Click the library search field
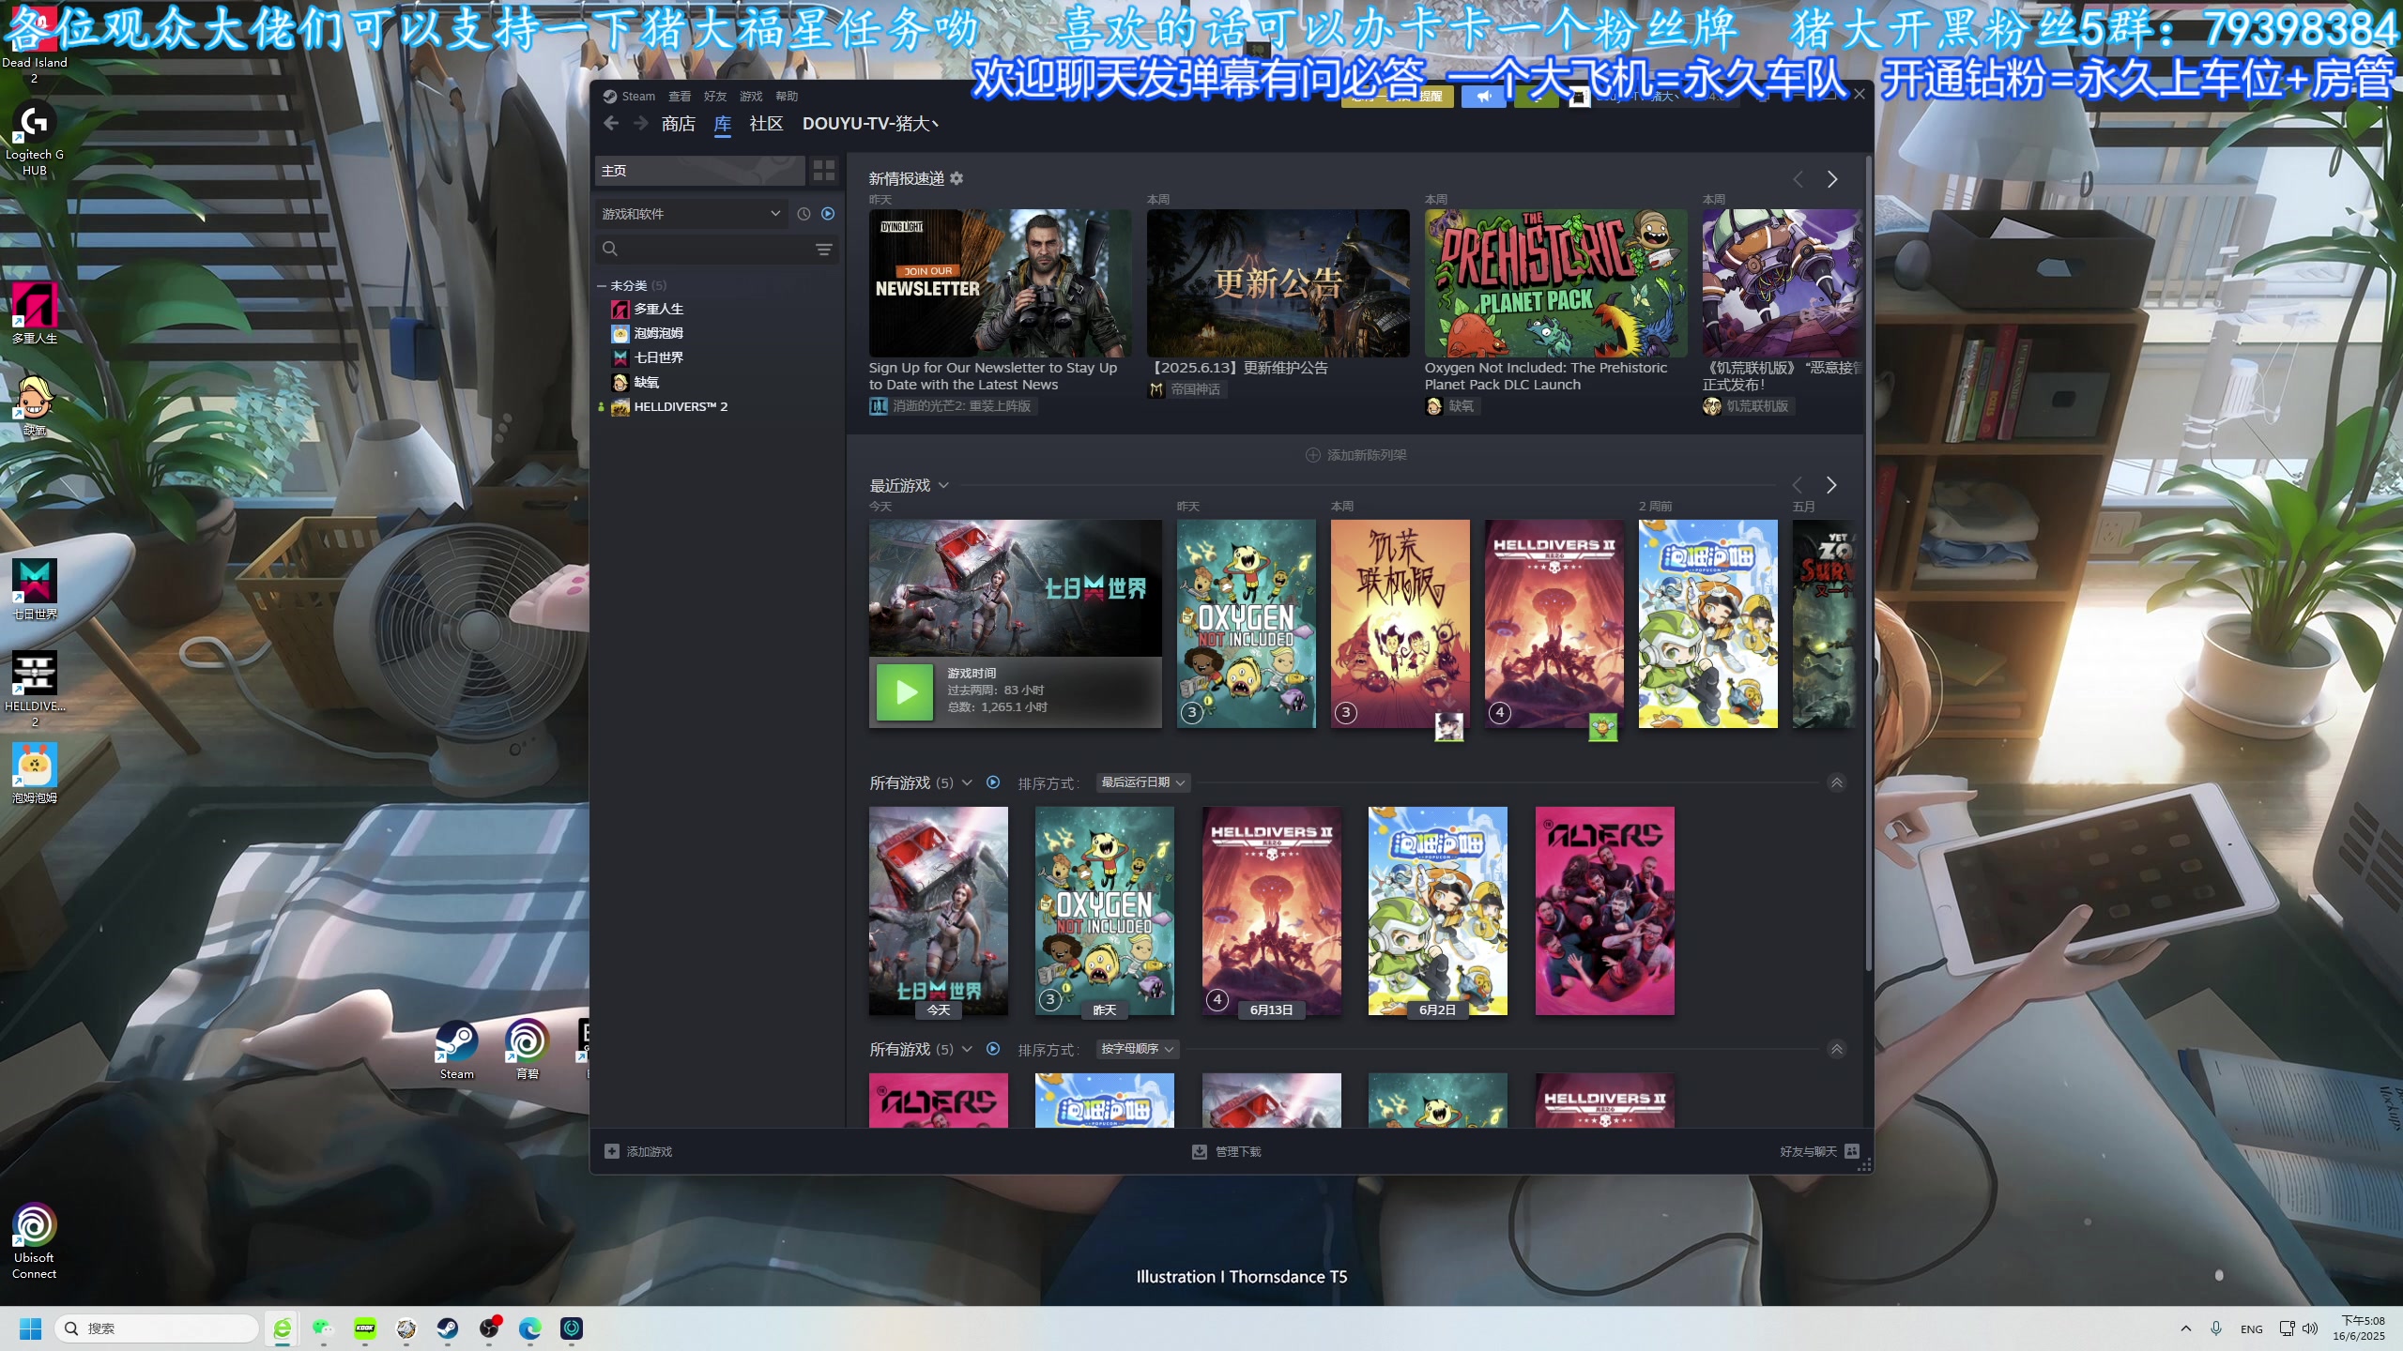The image size is (2403, 1351). [704, 249]
